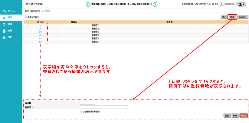Select the 重要度1 cell

169,29
